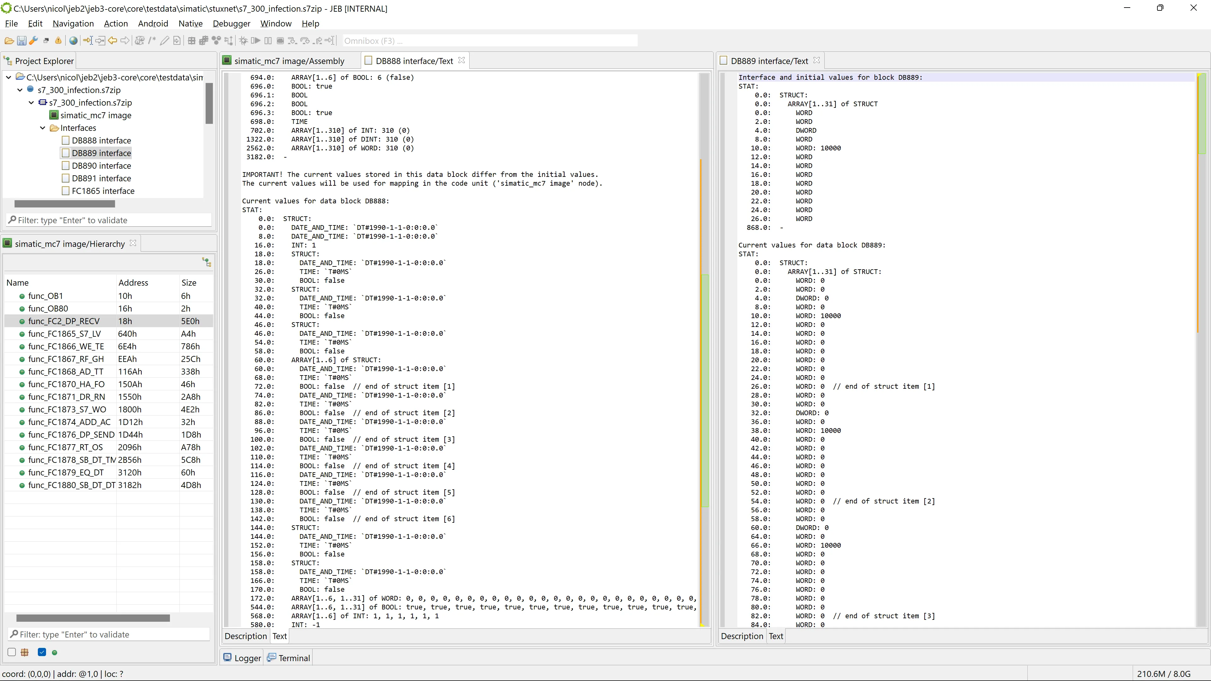Select func_FC1877_RT_OS row
Screen dimensions: 1211x681
pyautogui.click(x=108, y=447)
